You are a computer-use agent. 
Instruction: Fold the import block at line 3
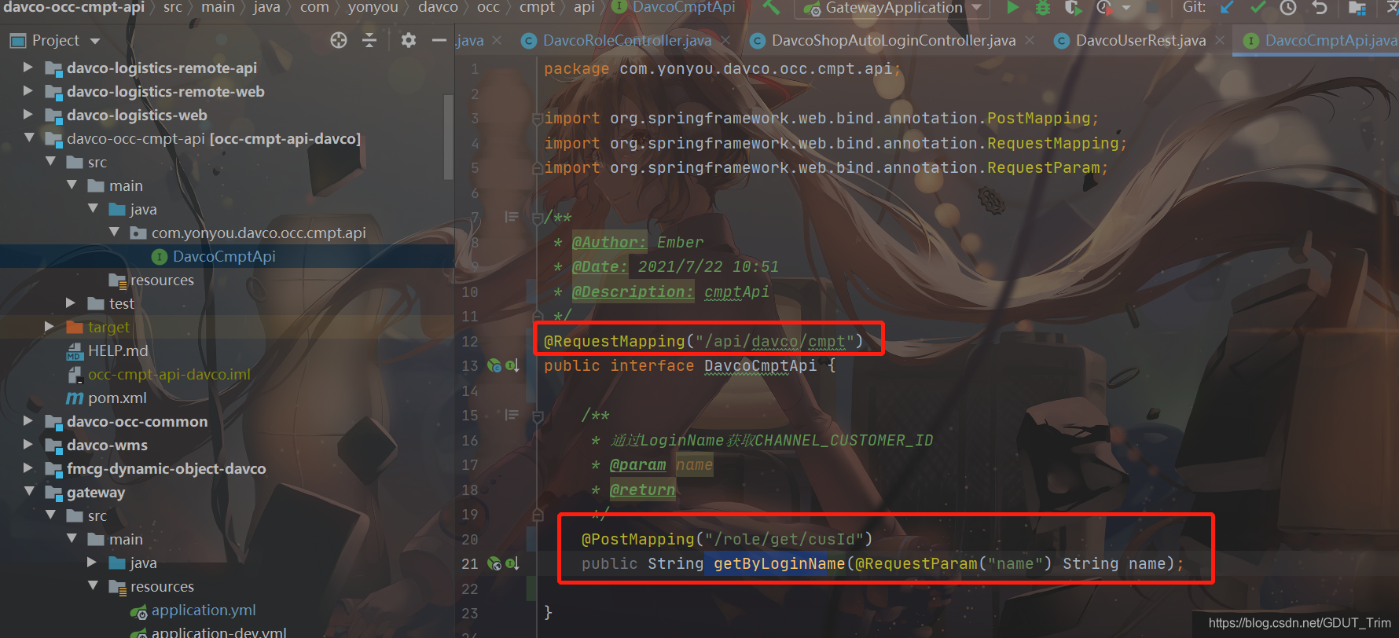tap(538, 119)
